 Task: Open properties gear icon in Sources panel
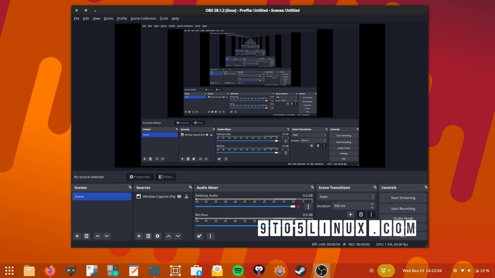coord(158,236)
